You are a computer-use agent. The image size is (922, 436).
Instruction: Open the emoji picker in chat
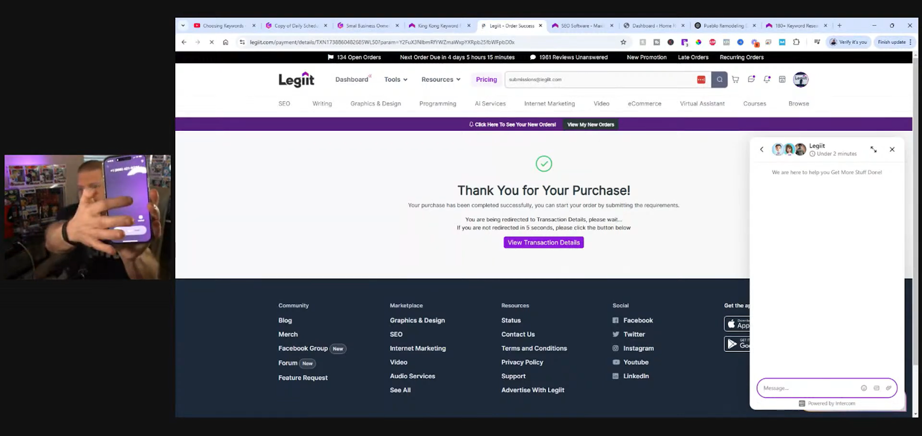(864, 388)
